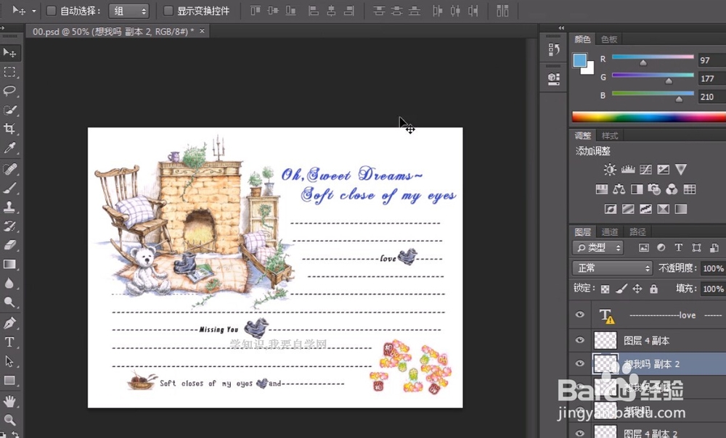Select the Path Selection tool
The height and width of the screenshot is (438, 726).
pos(9,360)
